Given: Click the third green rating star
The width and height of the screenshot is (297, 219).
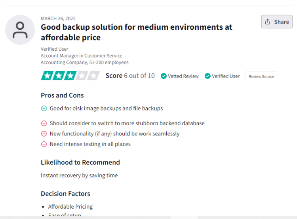Looking at the screenshot, I should [x=70, y=76].
